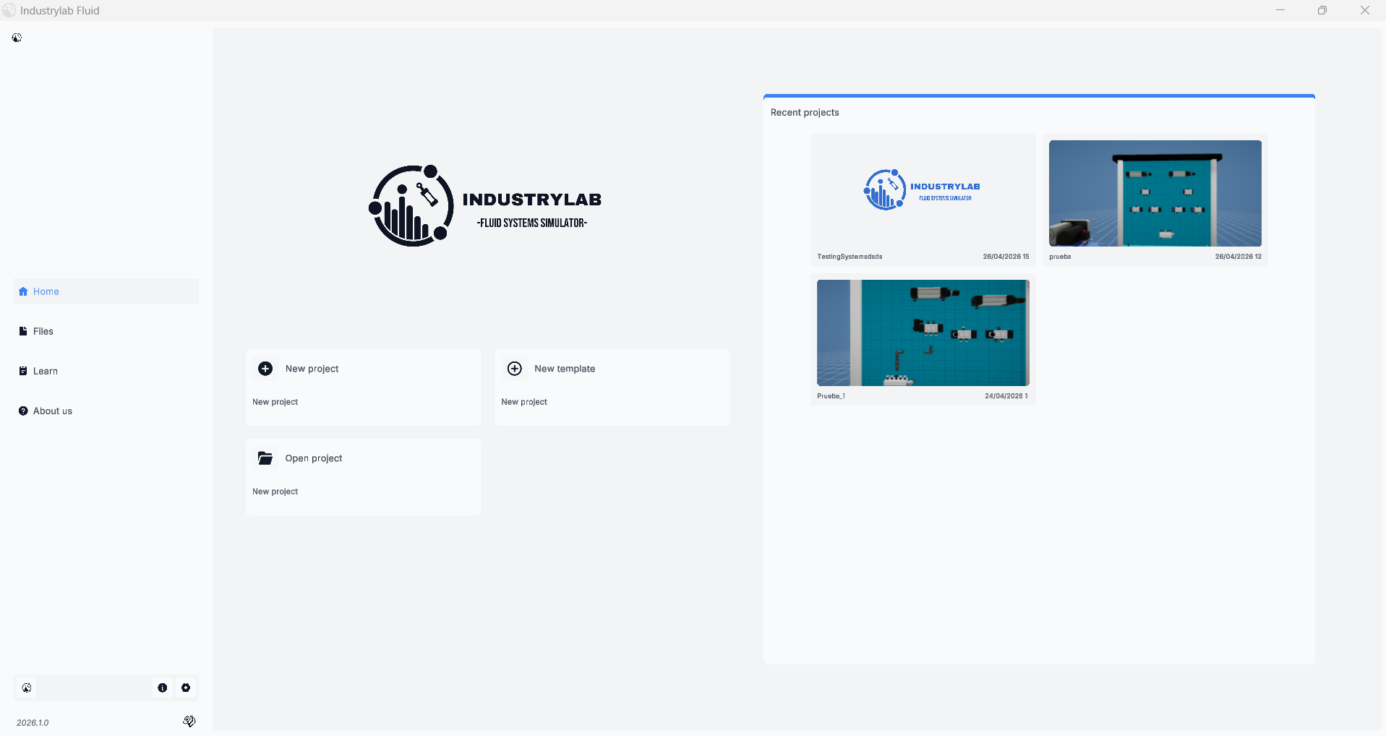Open the About us page
1386x736 pixels.
point(106,411)
